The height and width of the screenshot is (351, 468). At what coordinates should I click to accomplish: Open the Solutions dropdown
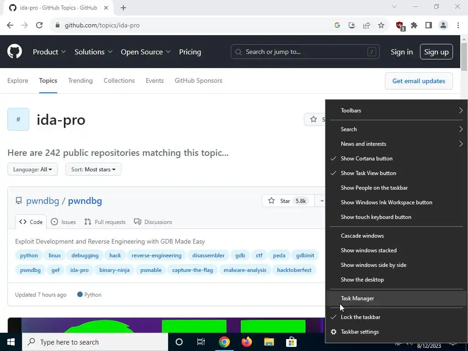[93, 52]
